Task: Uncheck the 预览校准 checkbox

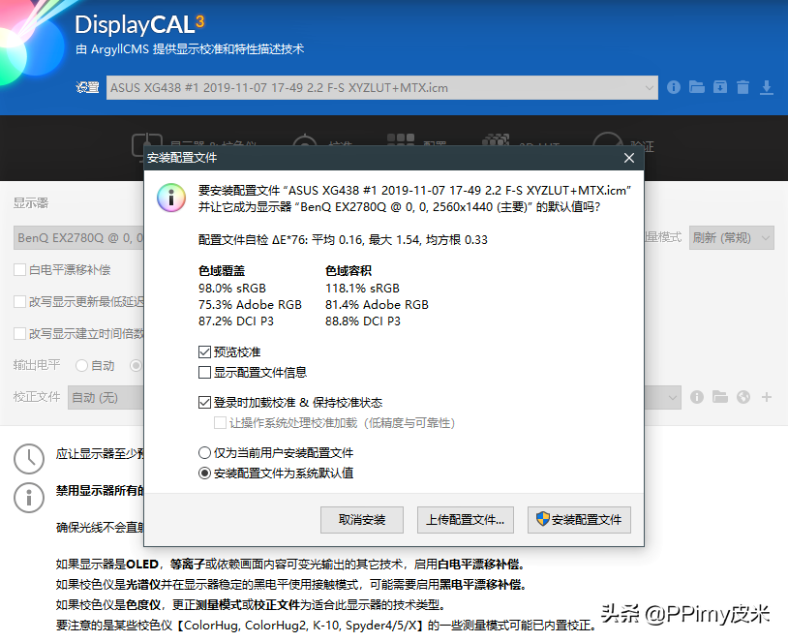Action: tap(204, 352)
